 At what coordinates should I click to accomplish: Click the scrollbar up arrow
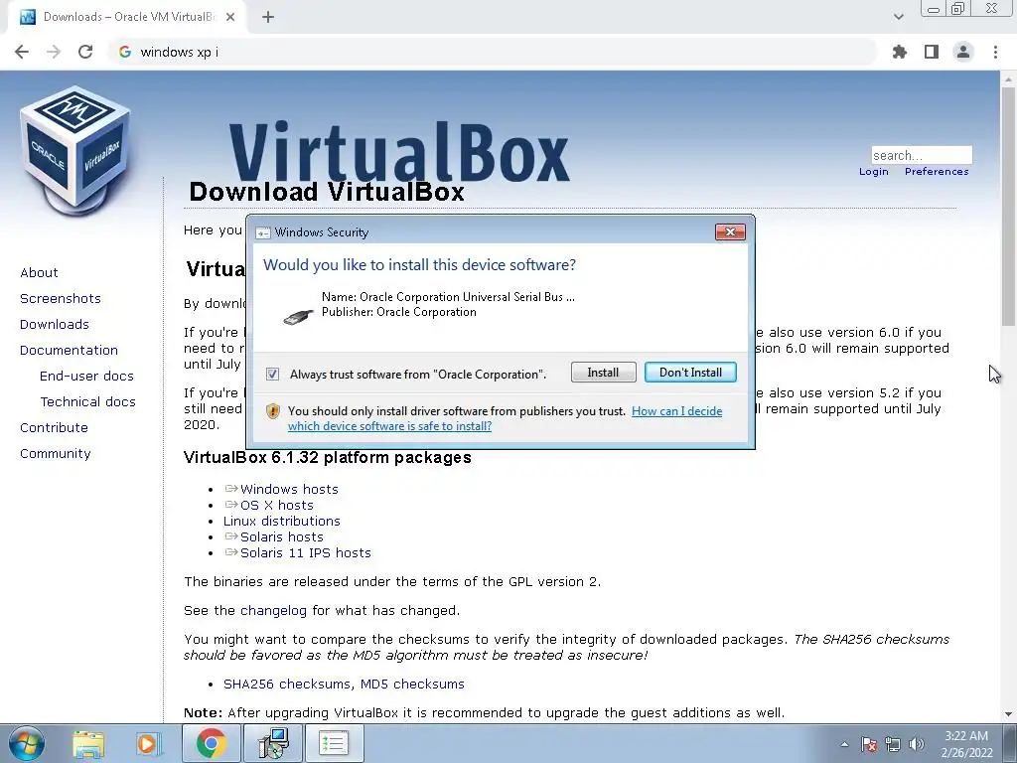point(1008,79)
